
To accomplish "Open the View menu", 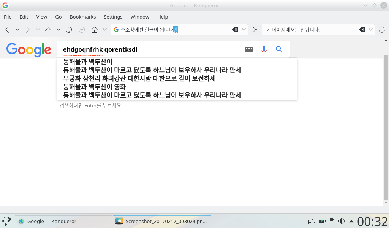I will coord(41,17).
